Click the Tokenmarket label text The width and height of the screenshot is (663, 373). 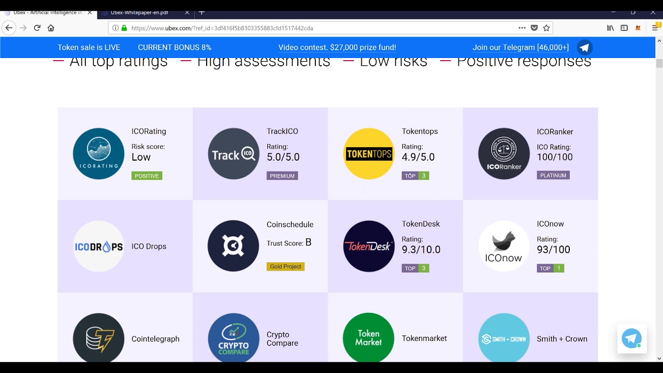click(424, 338)
